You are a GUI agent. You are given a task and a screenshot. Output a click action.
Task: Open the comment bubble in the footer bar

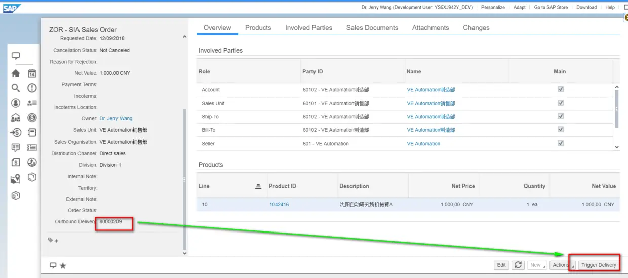(x=53, y=265)
